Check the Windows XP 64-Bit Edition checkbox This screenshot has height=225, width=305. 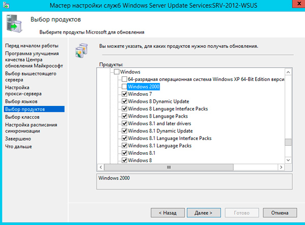pos(125,79)
